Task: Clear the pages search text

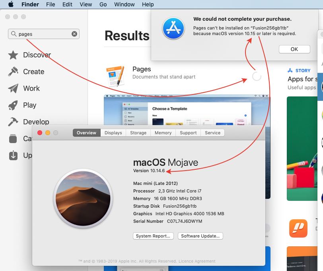Action: [74, 34]
